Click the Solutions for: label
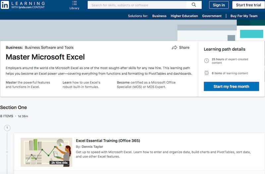265x174 pixels. tap(138, 16)
